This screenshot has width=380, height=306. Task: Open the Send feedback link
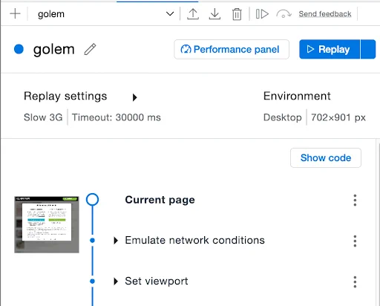[325, 14]
